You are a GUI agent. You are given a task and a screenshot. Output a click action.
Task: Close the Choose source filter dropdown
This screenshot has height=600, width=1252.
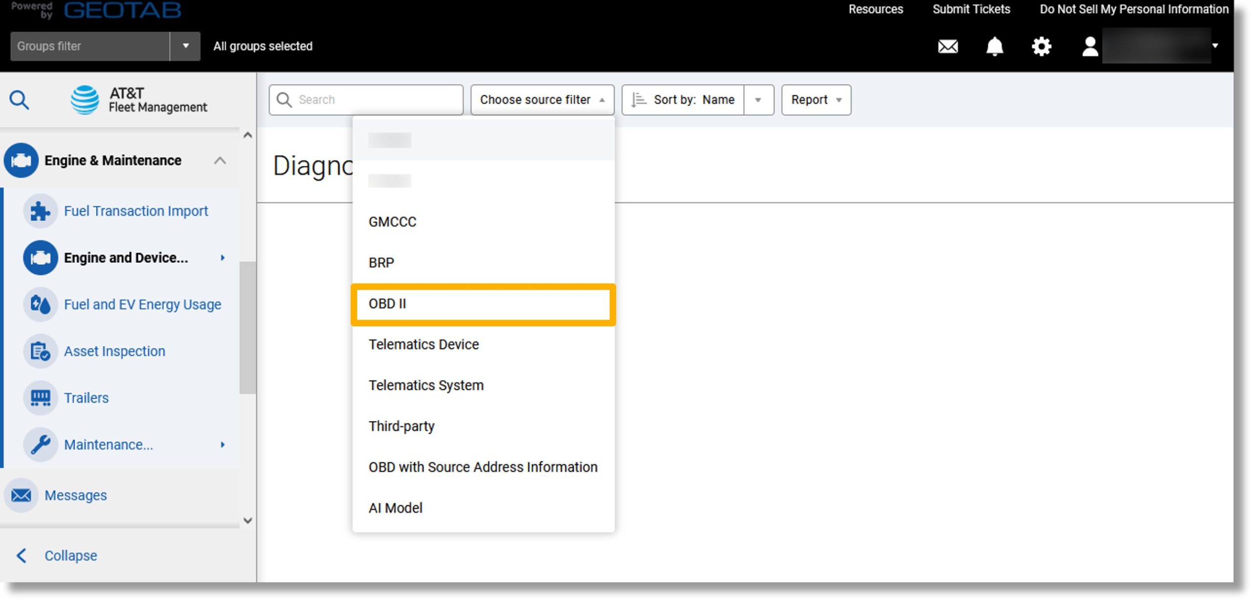click(542, 100)
